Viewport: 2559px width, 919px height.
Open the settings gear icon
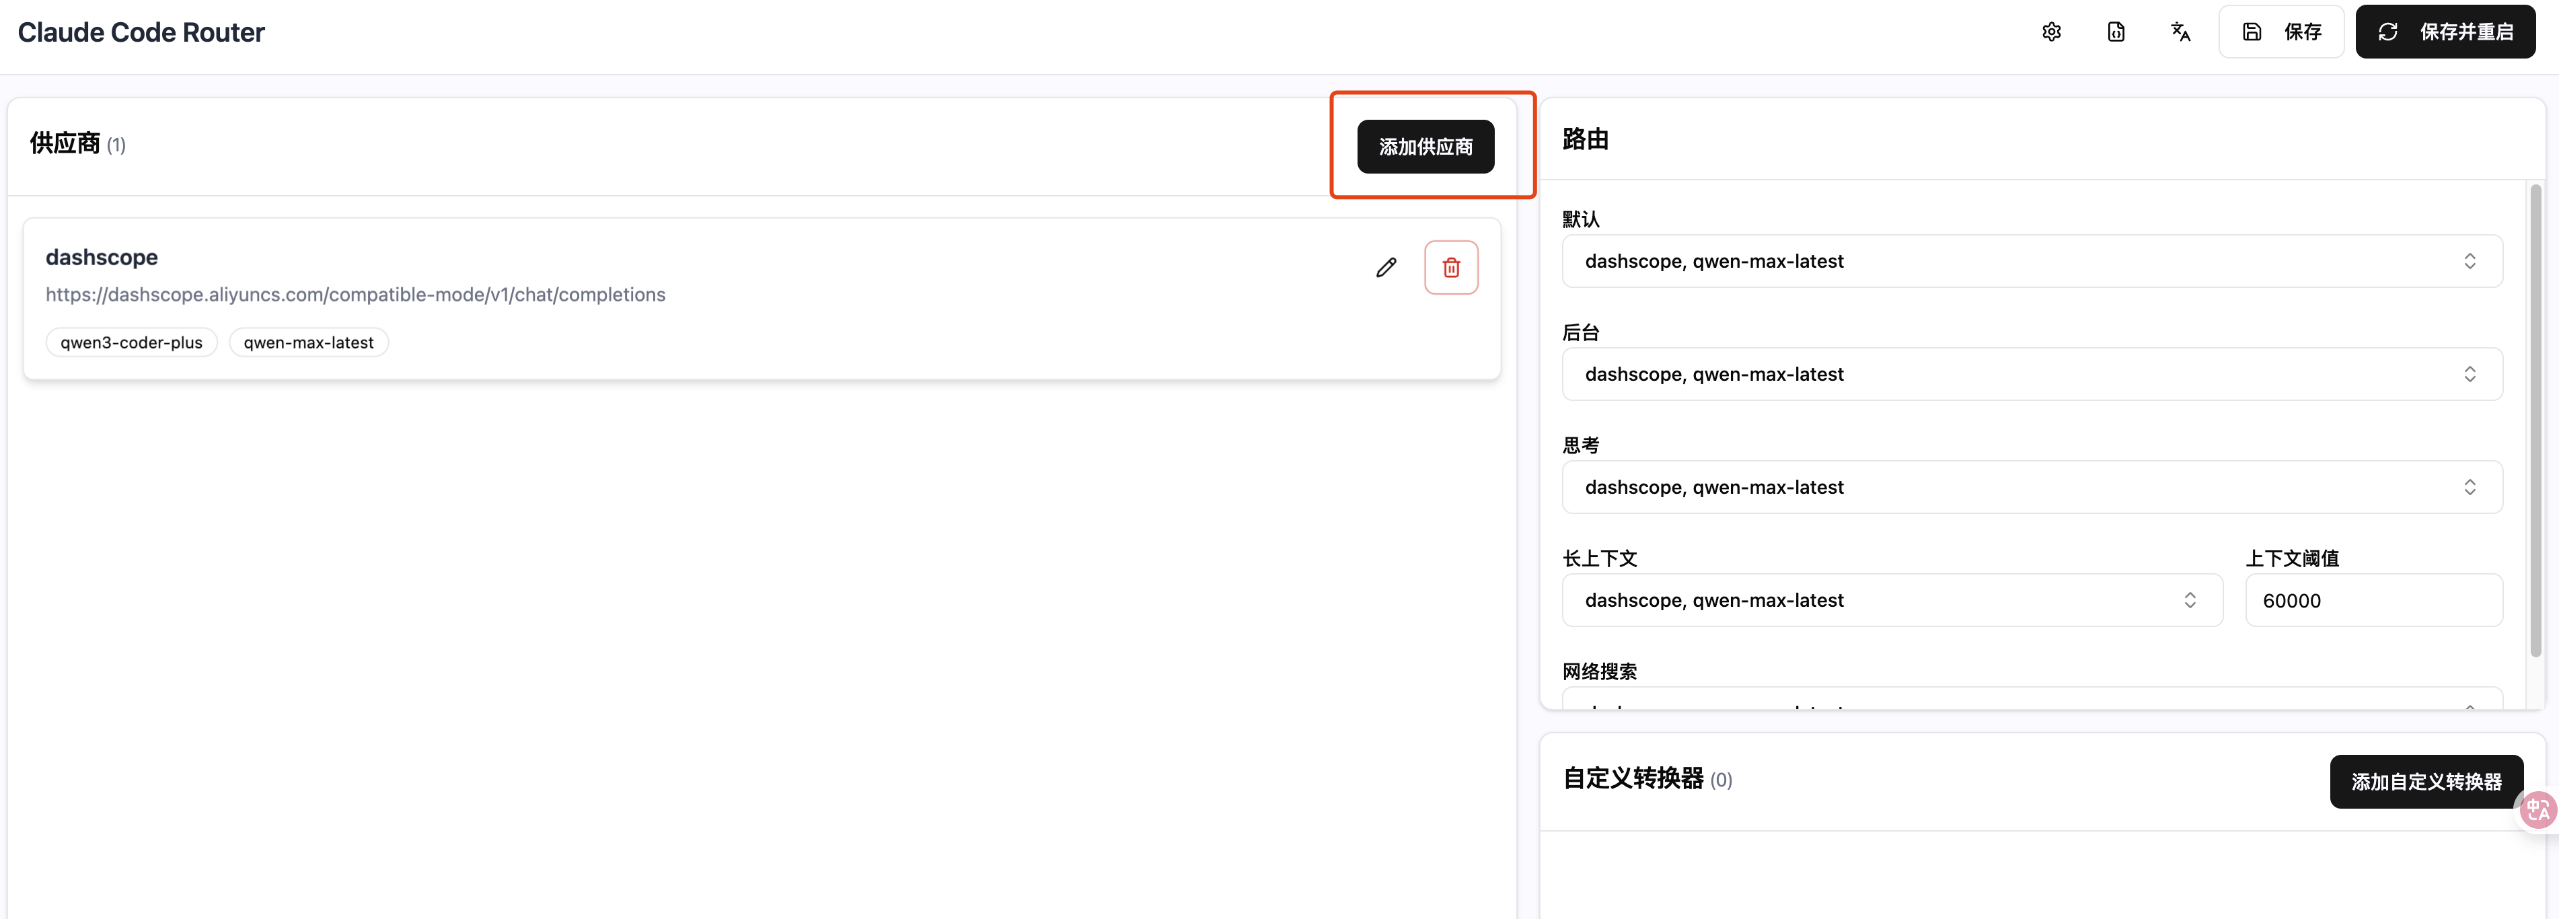click(x=2050, y=32)
